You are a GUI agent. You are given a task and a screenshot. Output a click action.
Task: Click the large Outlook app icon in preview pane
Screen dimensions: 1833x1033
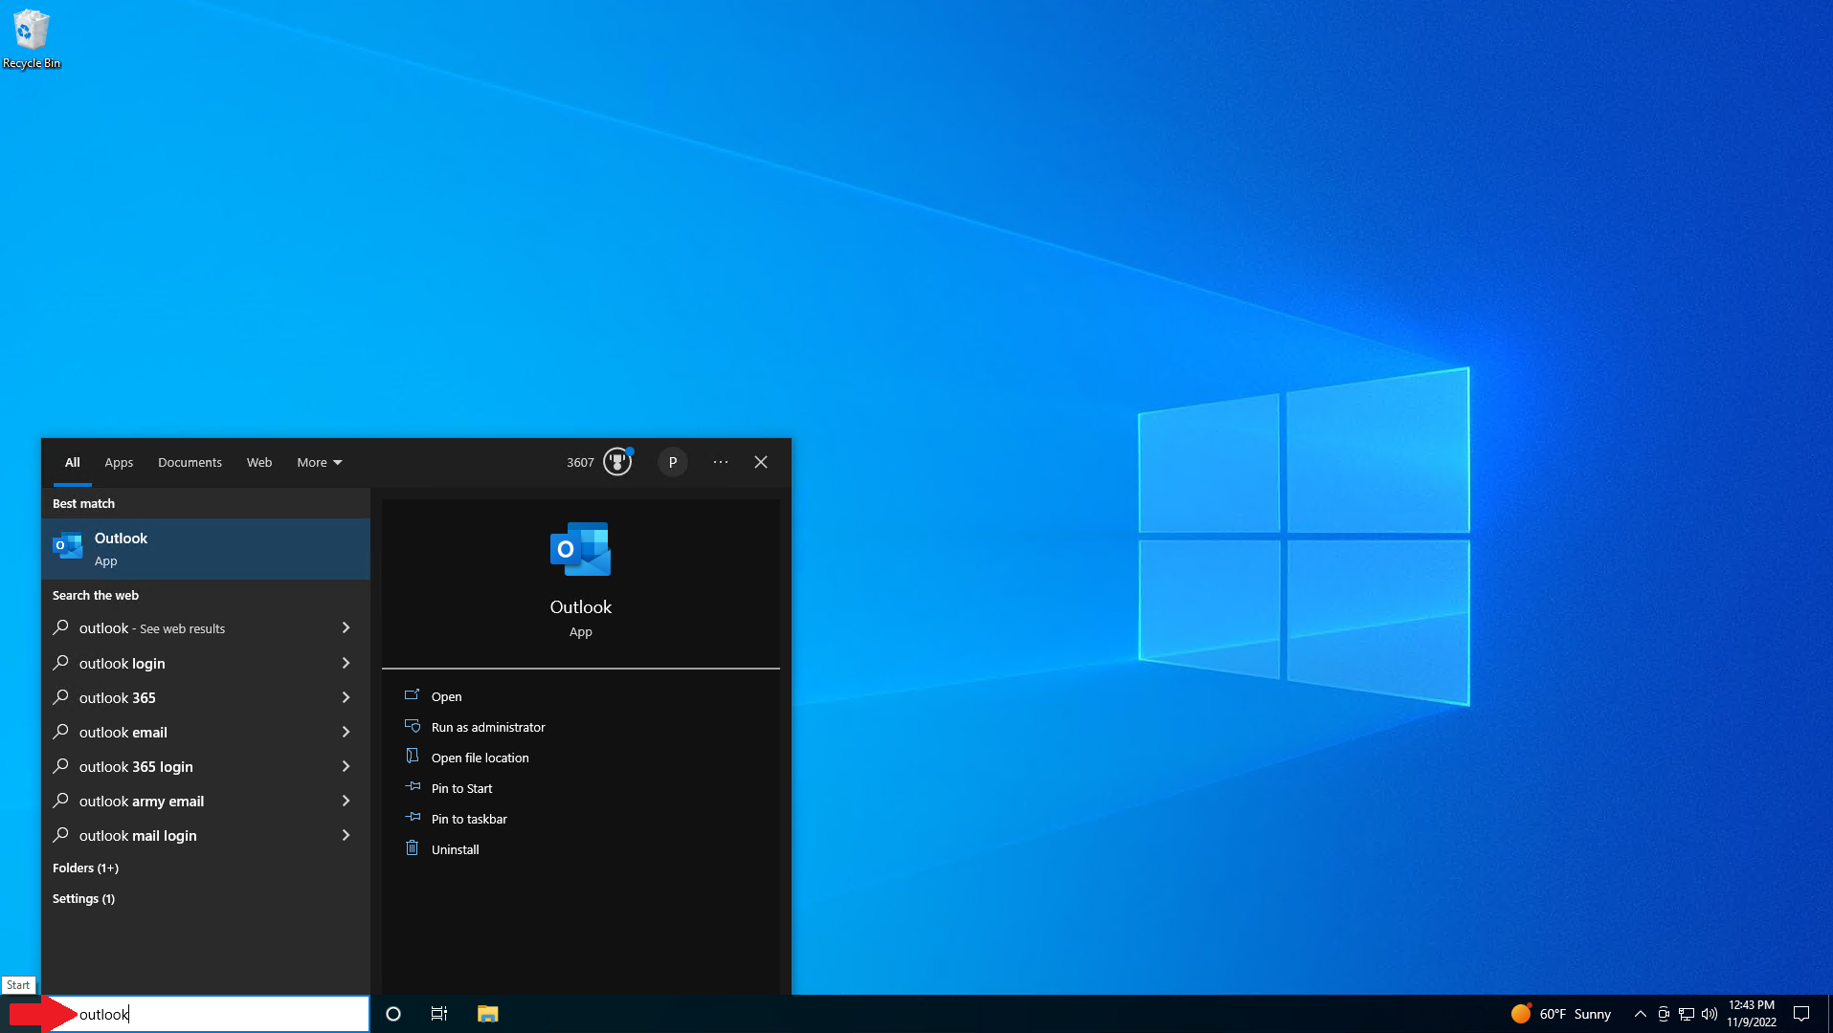click(581, 549)
